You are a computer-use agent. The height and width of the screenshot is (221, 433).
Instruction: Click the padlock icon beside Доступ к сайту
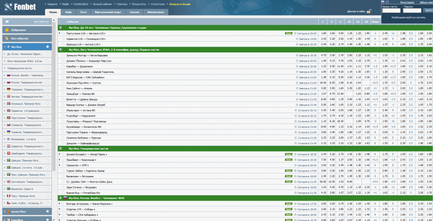(368, 12)
